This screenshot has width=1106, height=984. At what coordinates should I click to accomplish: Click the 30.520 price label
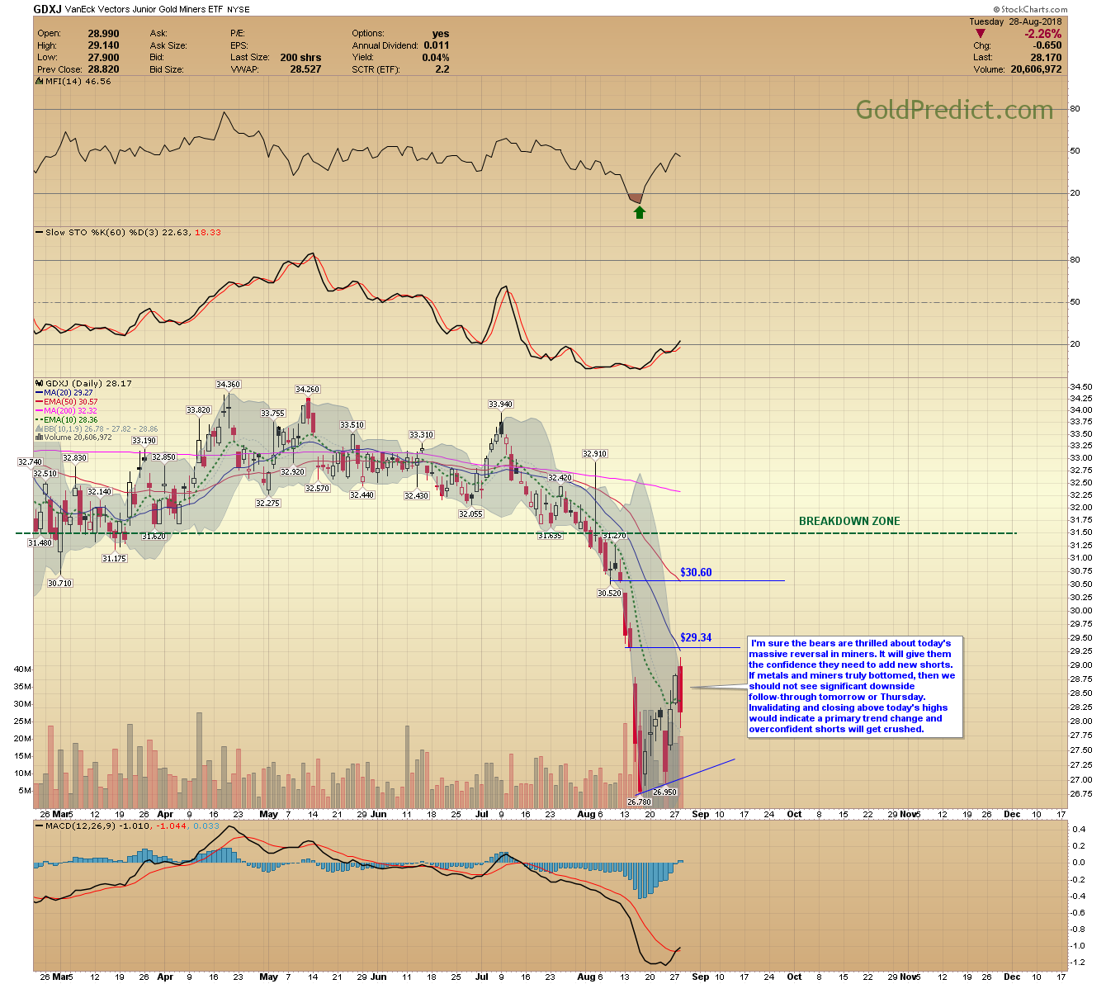609,593
